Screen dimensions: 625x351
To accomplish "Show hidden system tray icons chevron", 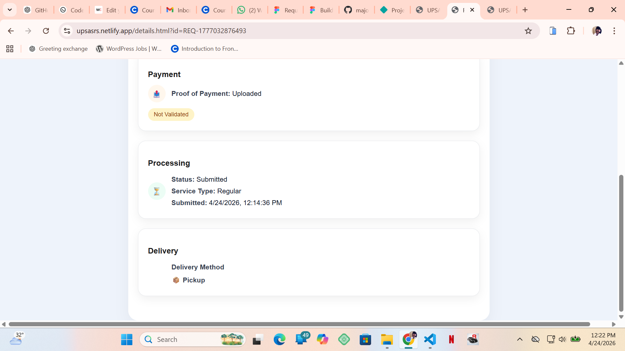I will 520,339.
